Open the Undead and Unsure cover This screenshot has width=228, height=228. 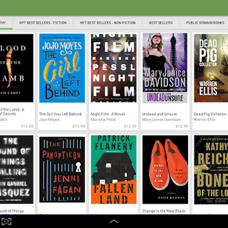point(165,68)
